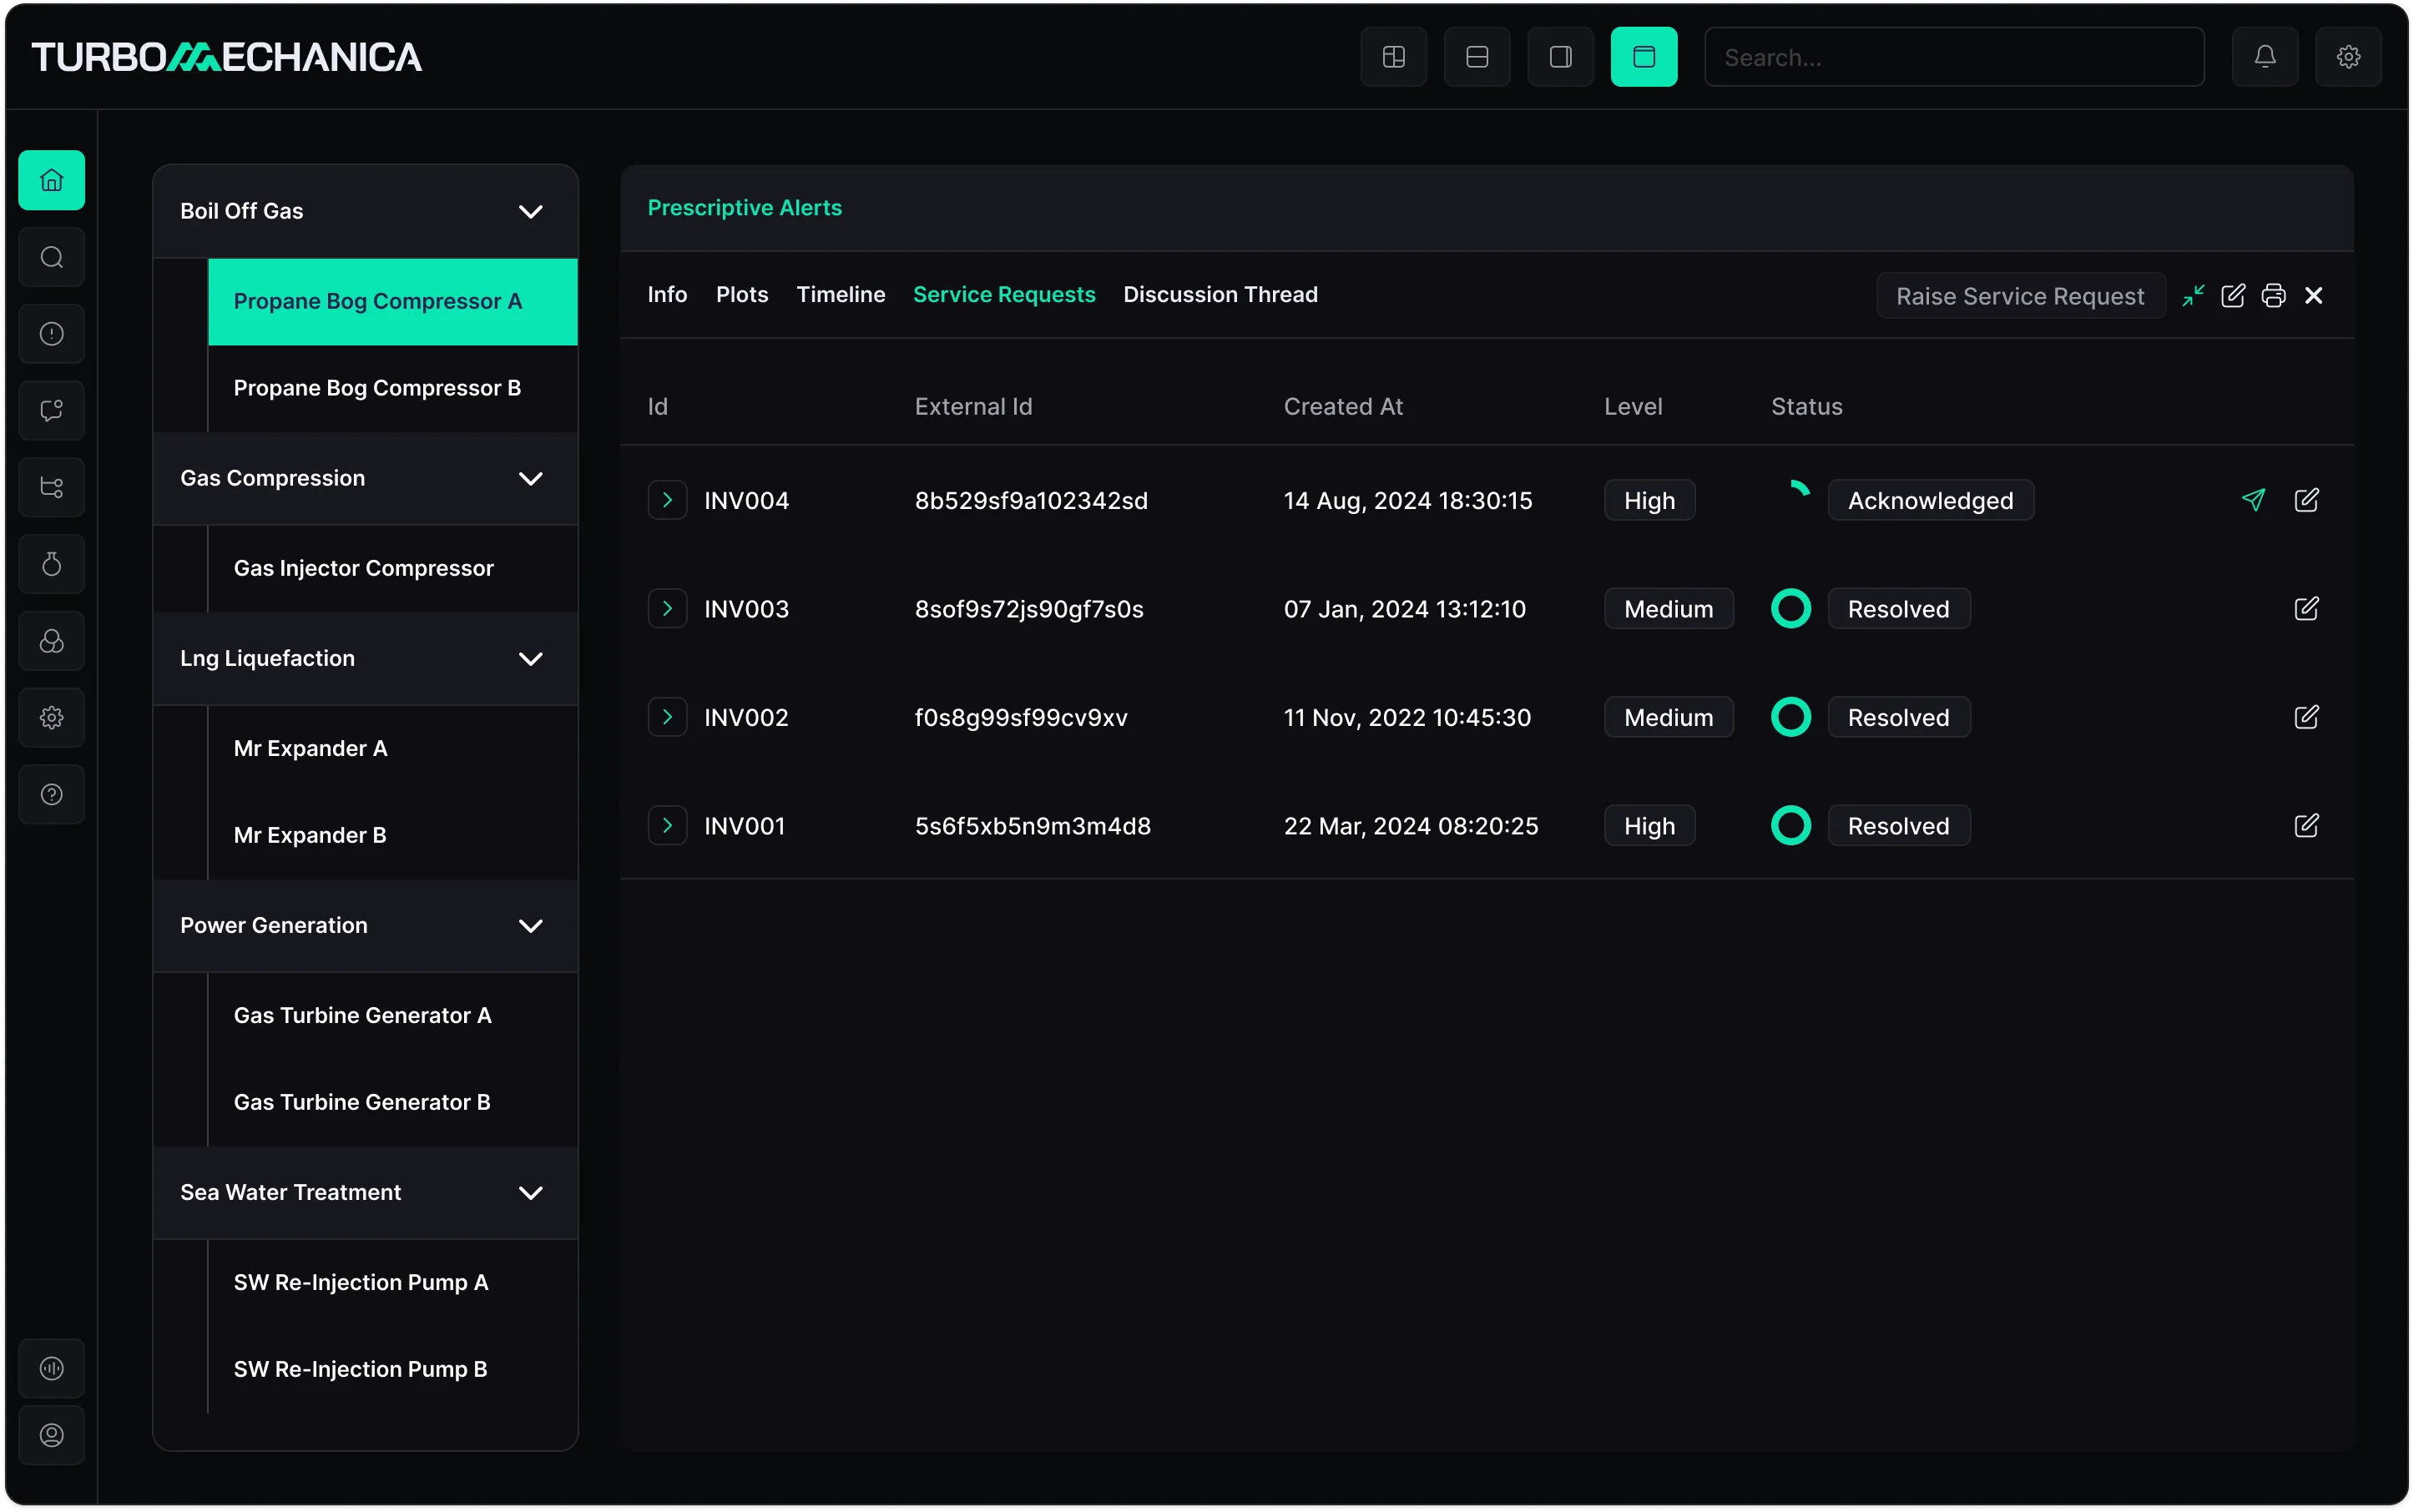Click the sidebar search magnifier icon
The width and height of the screenshot is (2414, 1512).
(51, 257)
